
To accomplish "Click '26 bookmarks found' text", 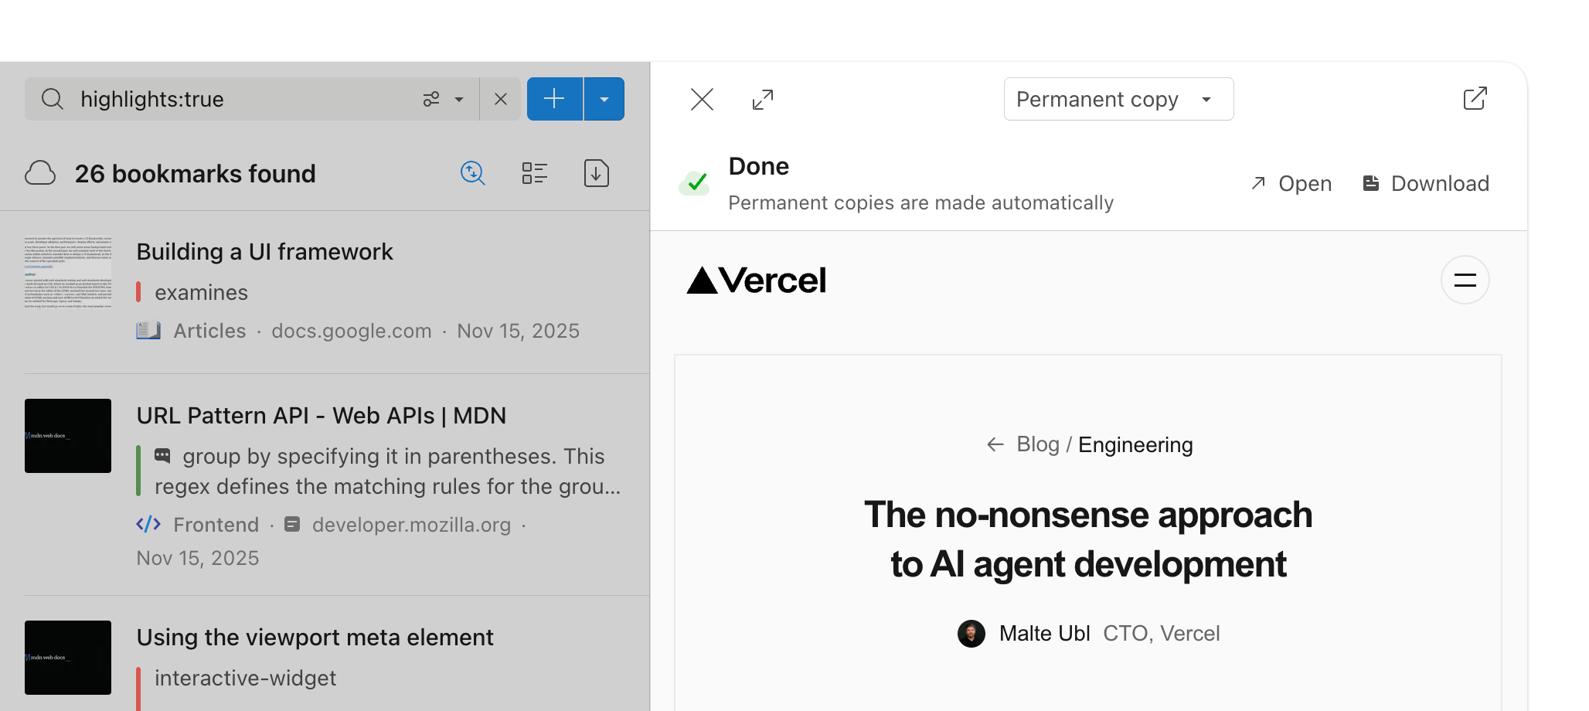I will [x=196, y=174].
